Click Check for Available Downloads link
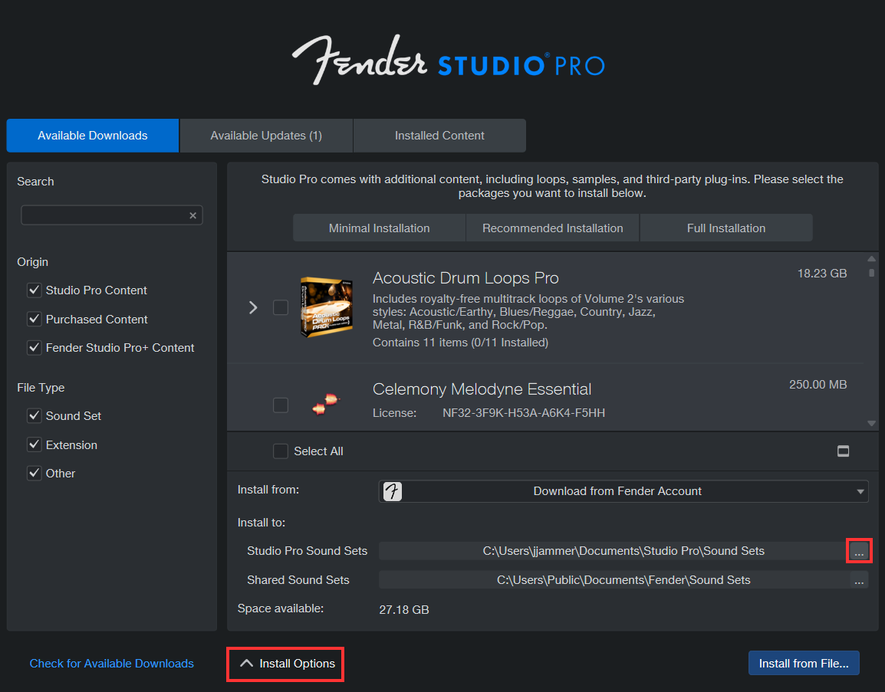Image resolution: width=885 pixels, height=692 pixels. click(111, 664)
